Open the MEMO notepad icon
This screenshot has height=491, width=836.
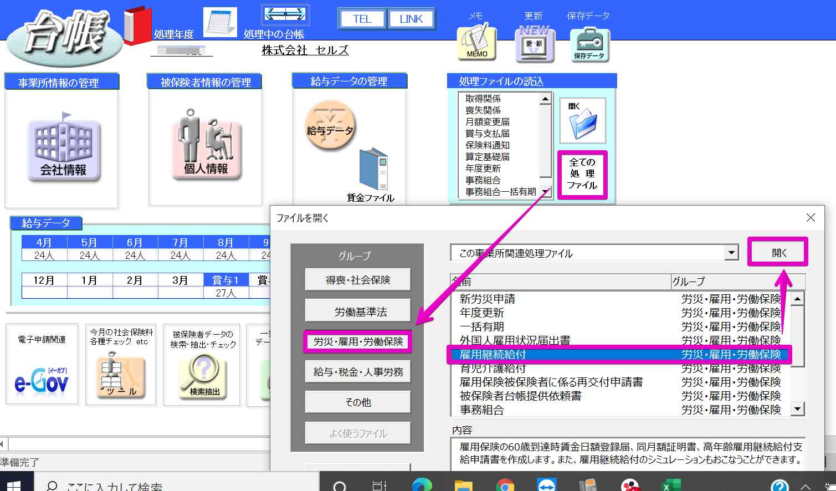[x=476, y=42]
